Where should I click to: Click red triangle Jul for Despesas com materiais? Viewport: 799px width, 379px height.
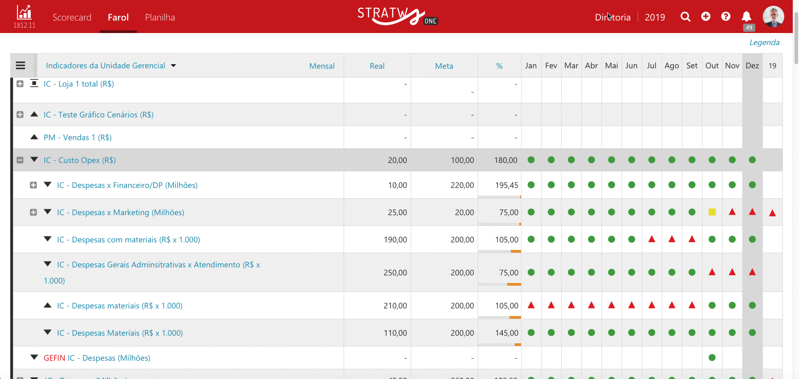pos(652,239)
